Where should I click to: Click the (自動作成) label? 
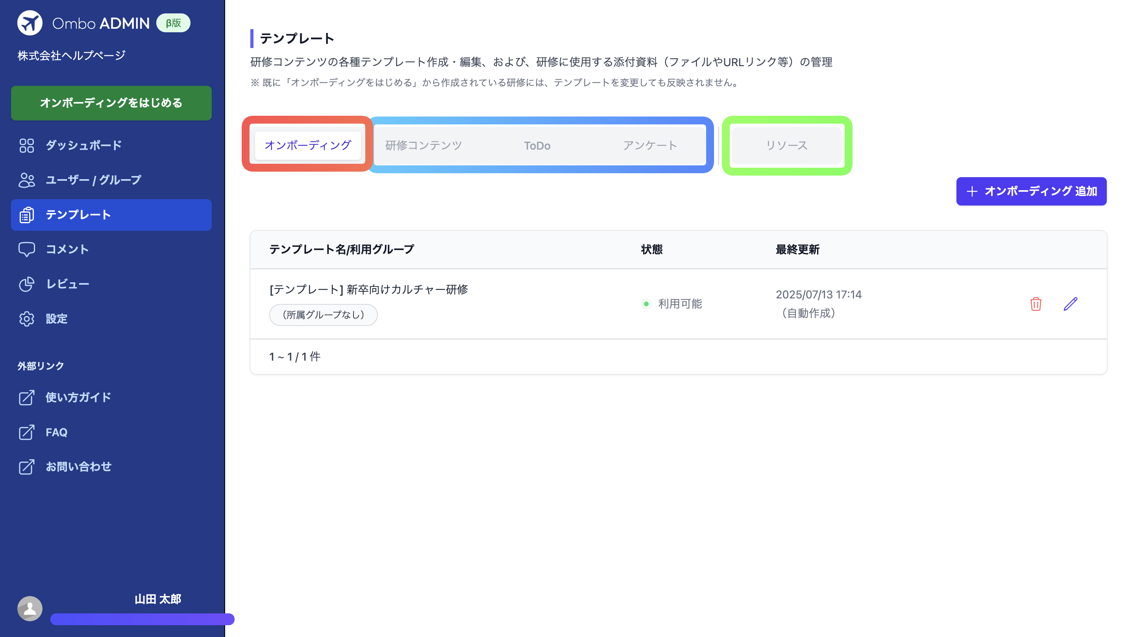(x=808, y=313)
